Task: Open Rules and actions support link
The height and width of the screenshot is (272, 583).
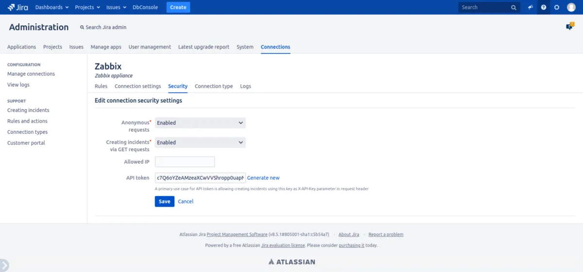Action: [x=27, y=121]
